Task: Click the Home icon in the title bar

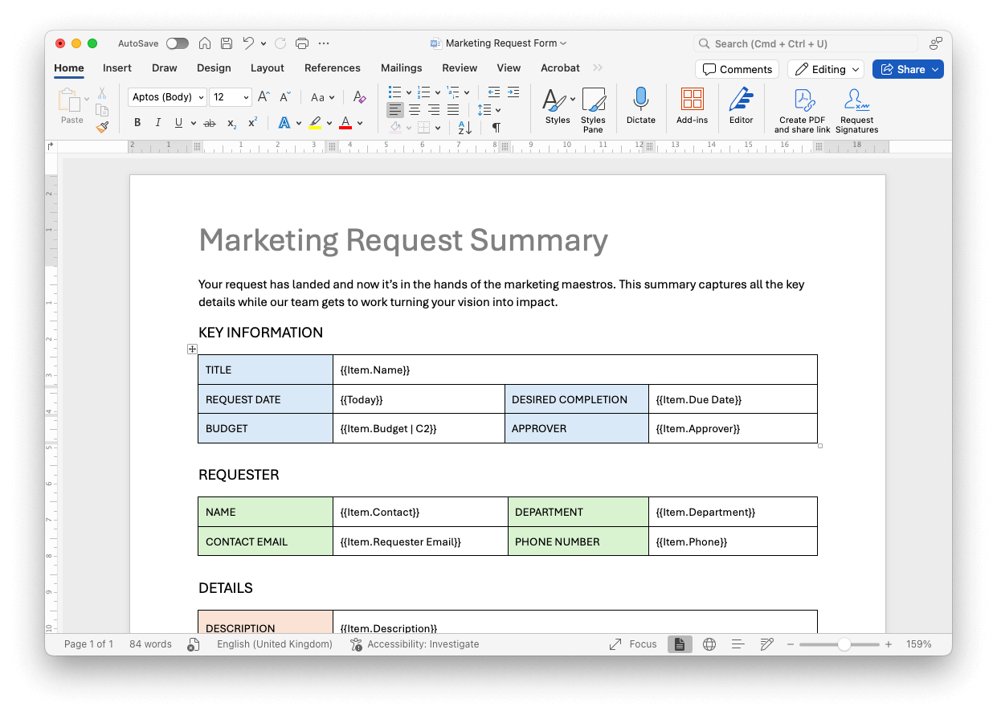Action: coord(205,43)
